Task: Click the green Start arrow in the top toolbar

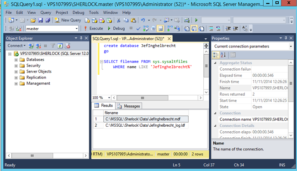Action: pyautogui.click(x=196, y=20)
